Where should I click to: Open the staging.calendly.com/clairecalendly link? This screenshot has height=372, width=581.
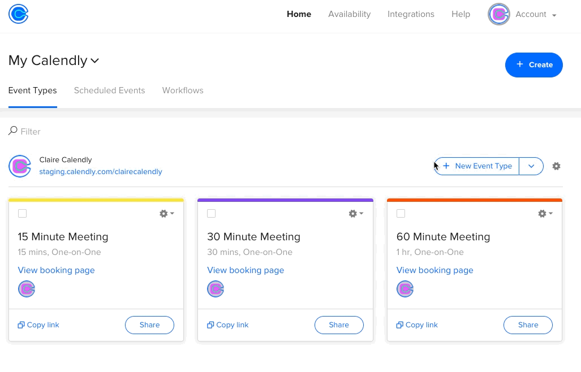101,171
